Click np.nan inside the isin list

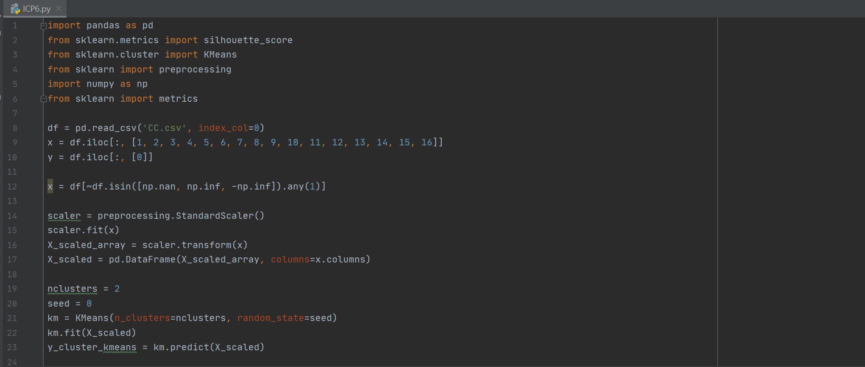(159, 187)
